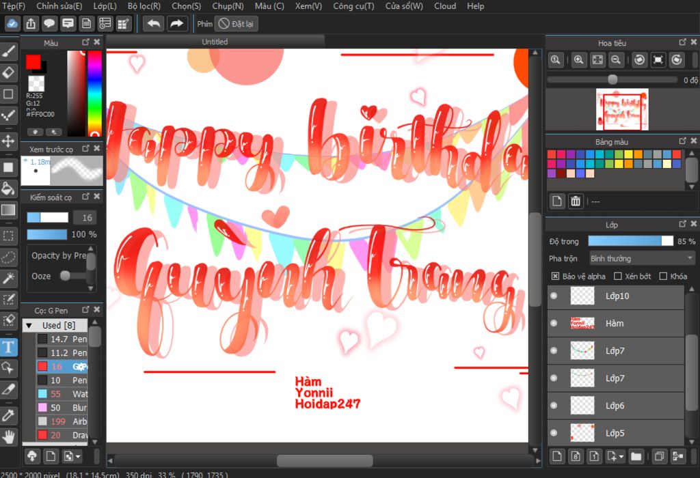700x478 pixels.
Task: Zoom in with navigator magnifier plus
Action: [x=578, y=60]
